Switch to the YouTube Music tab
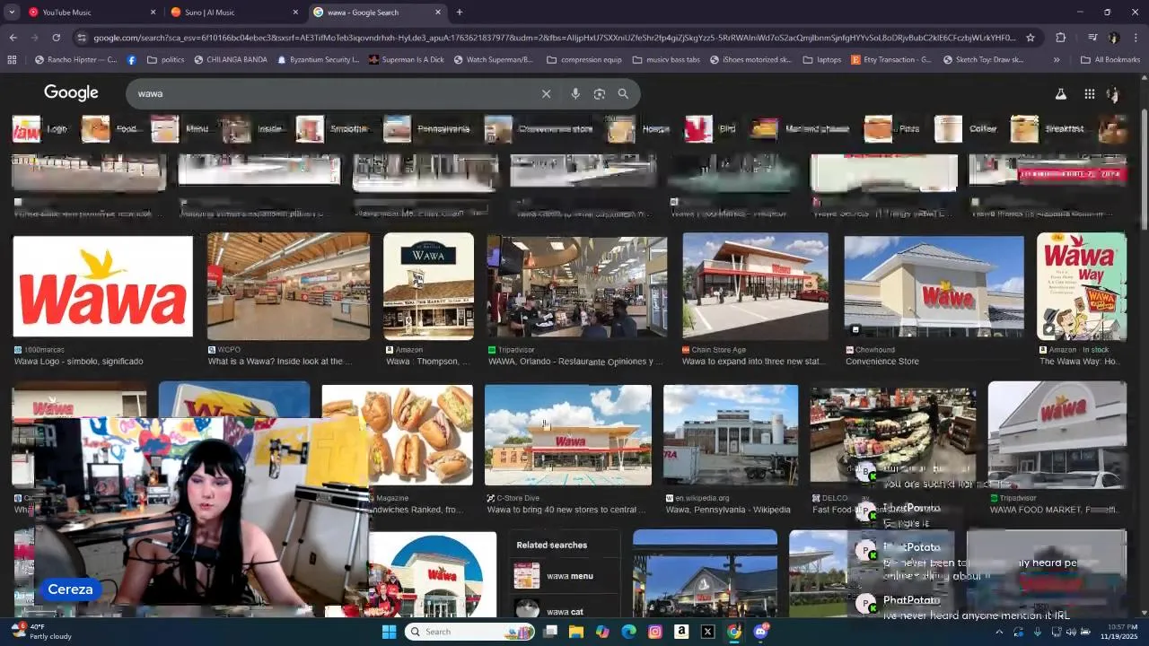This screenshot has width=1149, height=646. (x=90, y=13)
